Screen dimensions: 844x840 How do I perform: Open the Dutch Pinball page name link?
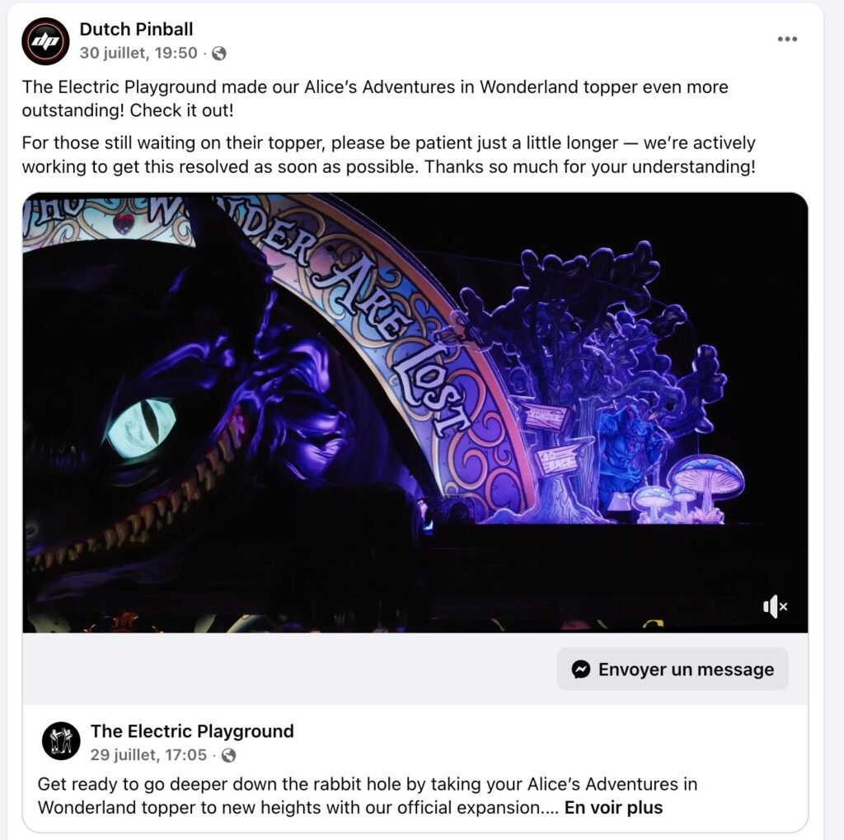click(136, 29)
